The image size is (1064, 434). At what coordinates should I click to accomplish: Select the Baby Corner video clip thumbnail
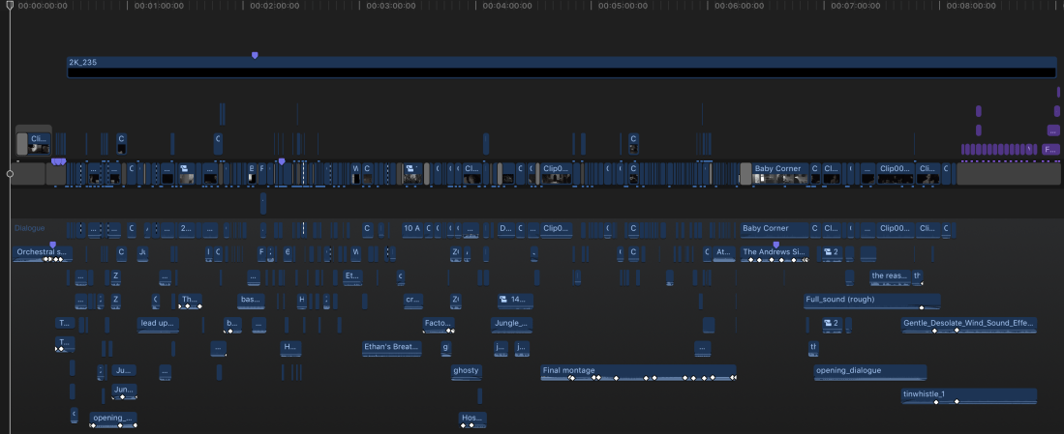point(779,174)
